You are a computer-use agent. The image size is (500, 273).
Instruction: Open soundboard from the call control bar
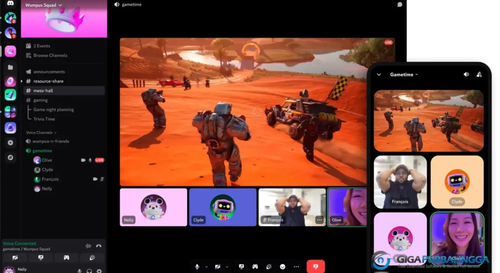tap(269, 266)
